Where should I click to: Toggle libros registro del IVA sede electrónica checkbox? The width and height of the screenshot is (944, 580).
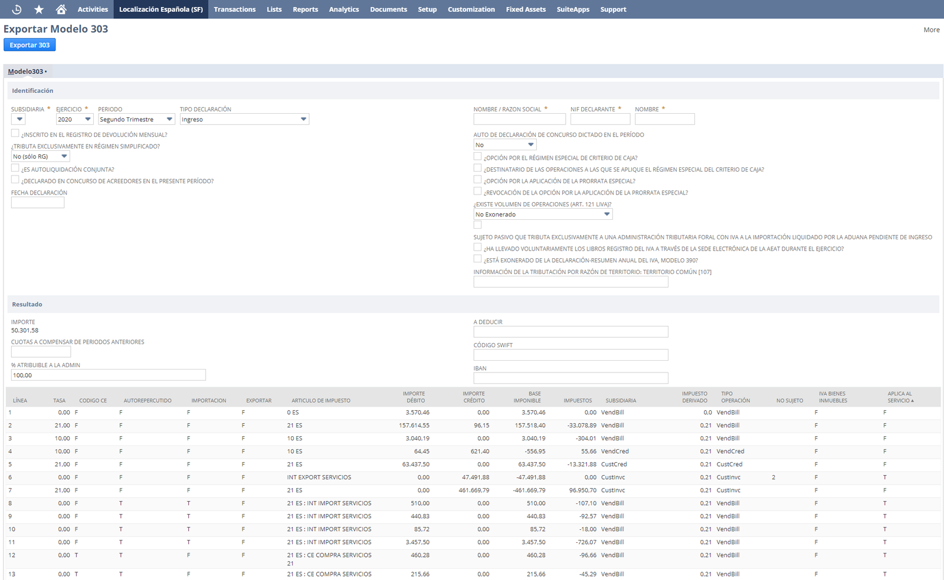coord(477,248)
